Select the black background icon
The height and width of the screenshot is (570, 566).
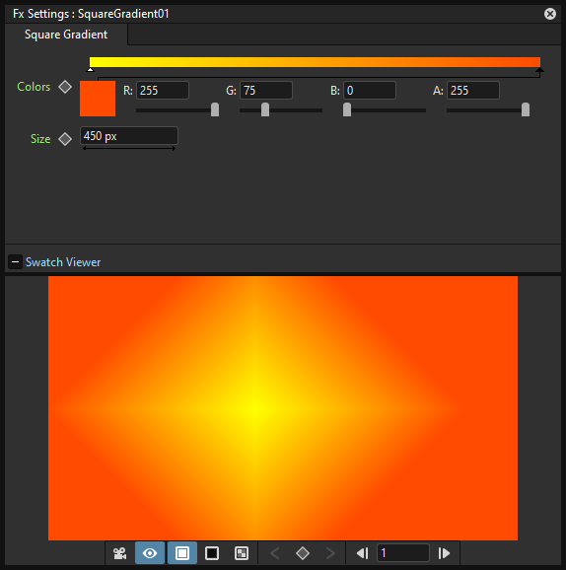[x=212, y=553]
